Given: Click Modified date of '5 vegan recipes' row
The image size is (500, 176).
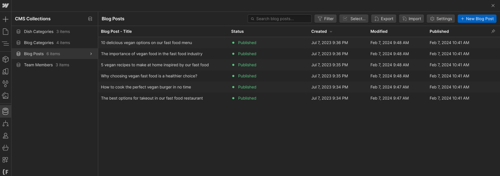Looking at the screenshot, I should coord(390,65).
